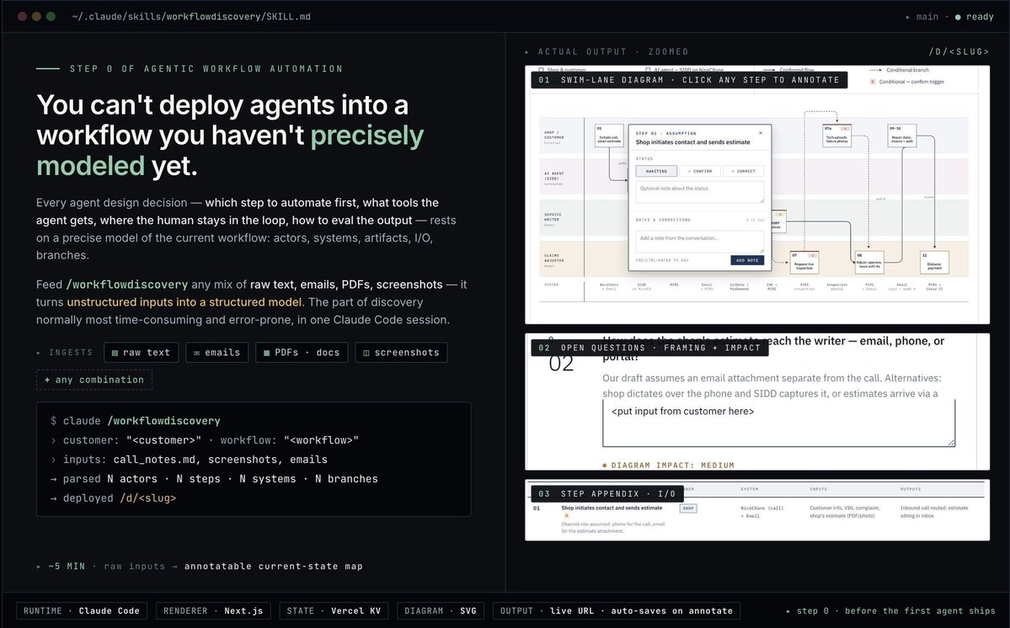Click the /D/<SLUG> path label
1010x628 pixels.
pos(959,51)
